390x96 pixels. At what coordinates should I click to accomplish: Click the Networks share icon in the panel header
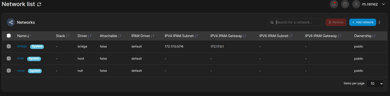tap(11, 22)
